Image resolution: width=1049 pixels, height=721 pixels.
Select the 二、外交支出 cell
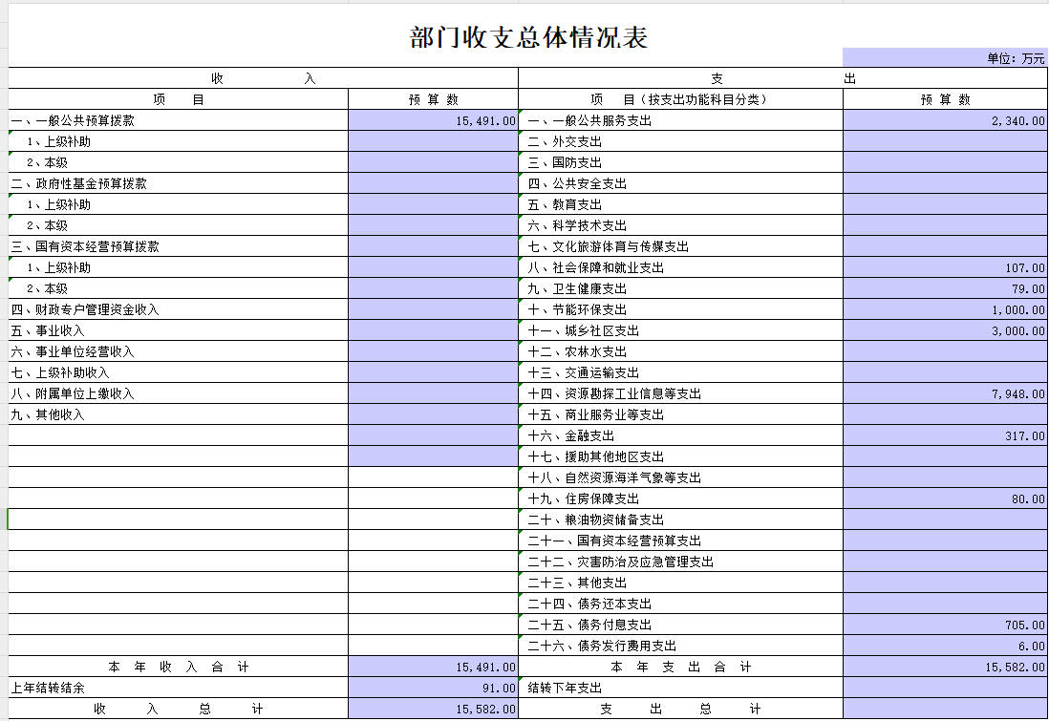(x=680, y=141)
